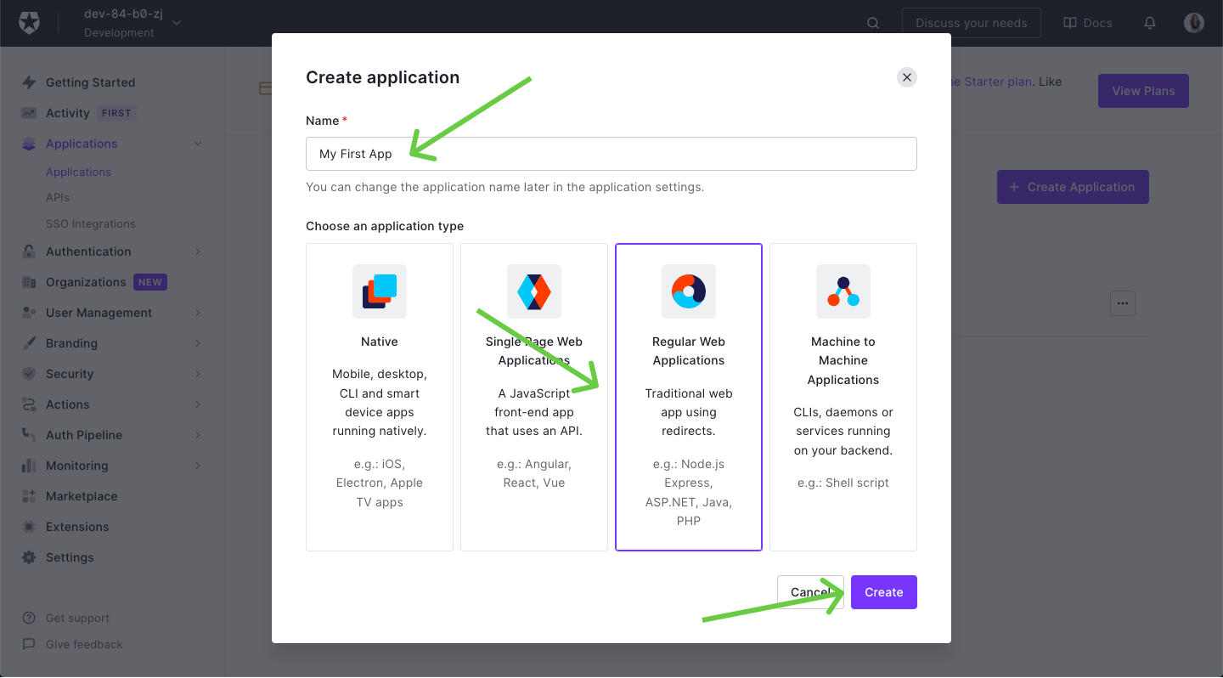Image resolution: width=1223 pixels, height=678 pixels.
Task: Select SSO Integrations in the sidebar
Action: coord(90,223)
